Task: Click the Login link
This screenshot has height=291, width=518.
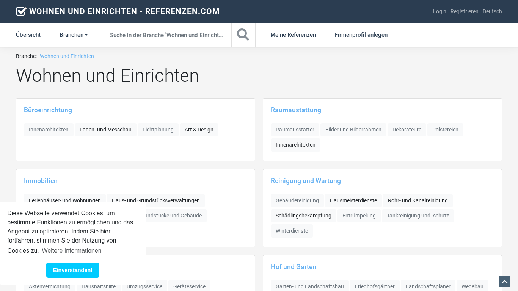Action: 440,11
